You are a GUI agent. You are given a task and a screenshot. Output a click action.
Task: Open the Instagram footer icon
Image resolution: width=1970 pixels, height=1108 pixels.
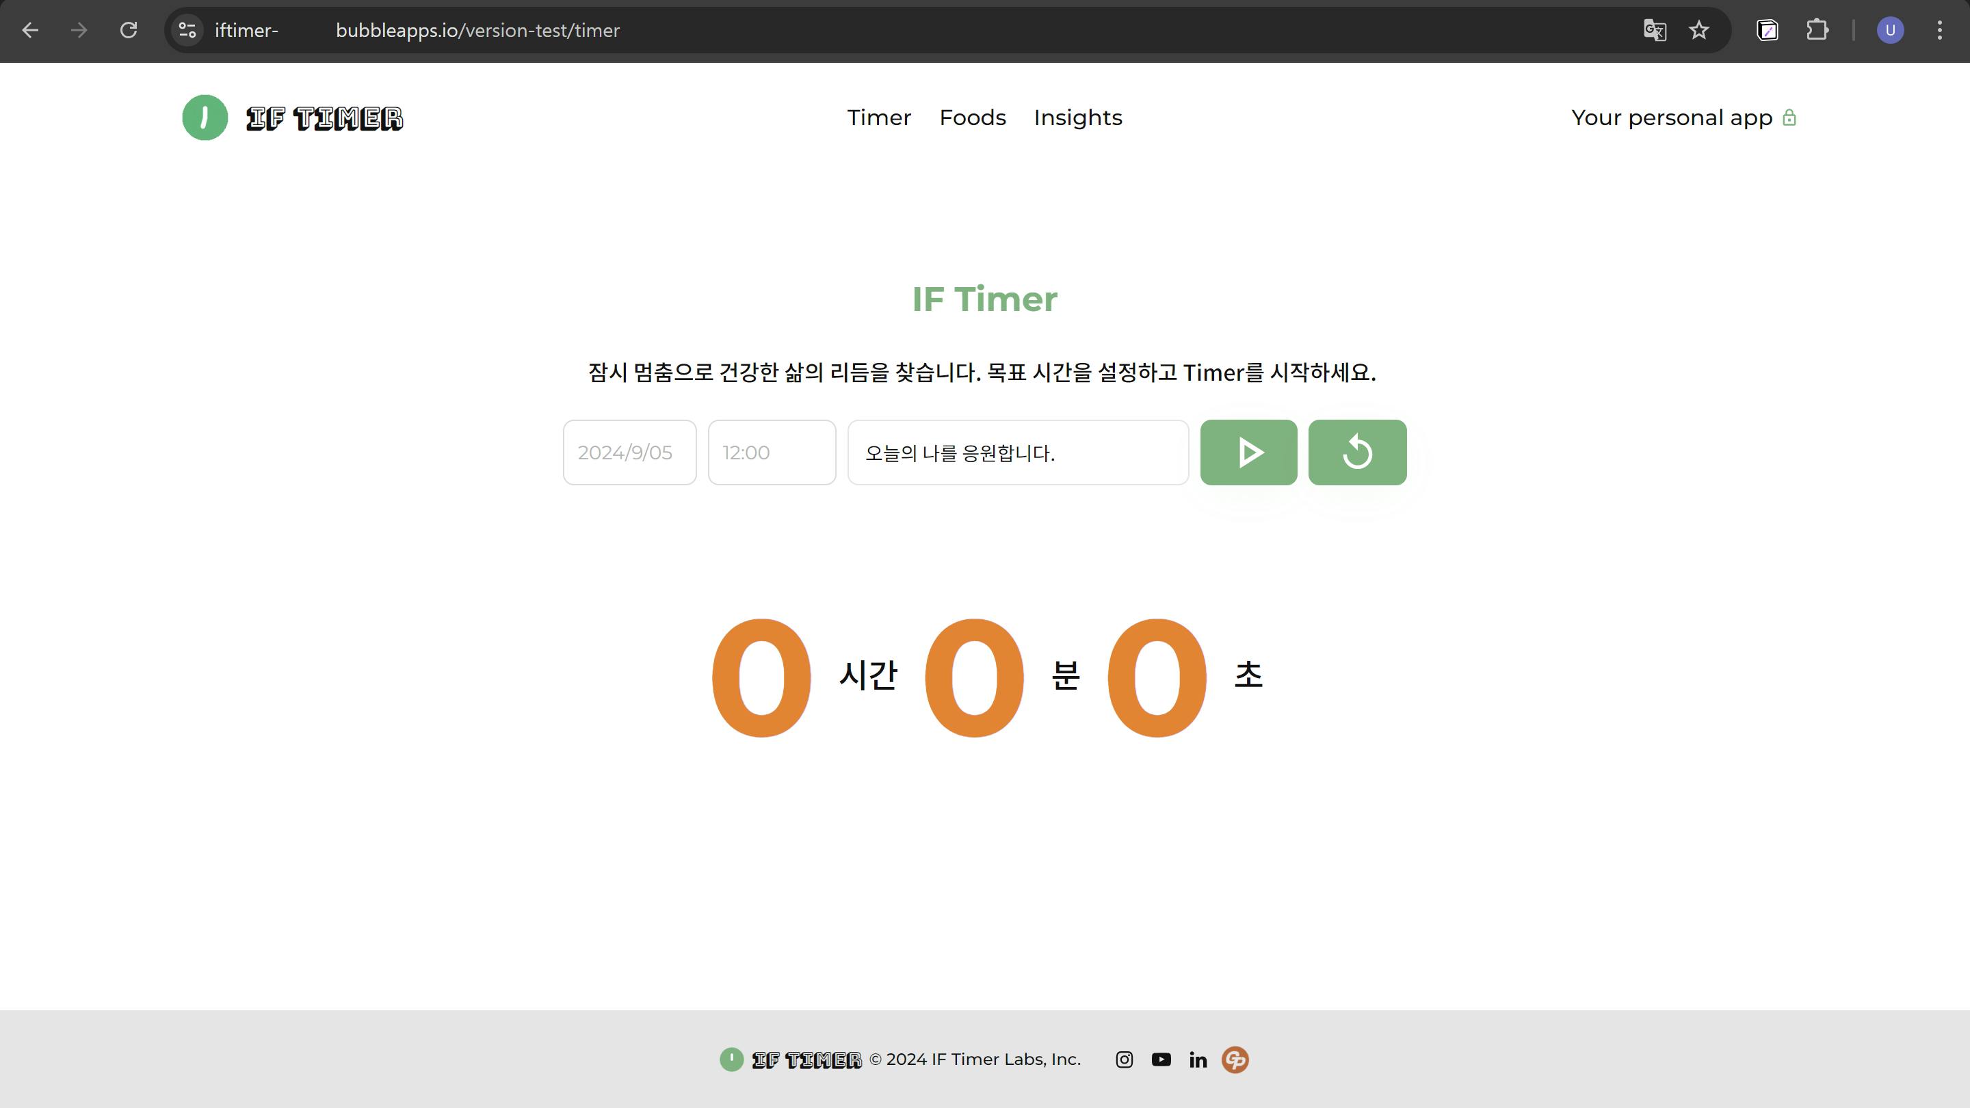coord(1123,1059)
